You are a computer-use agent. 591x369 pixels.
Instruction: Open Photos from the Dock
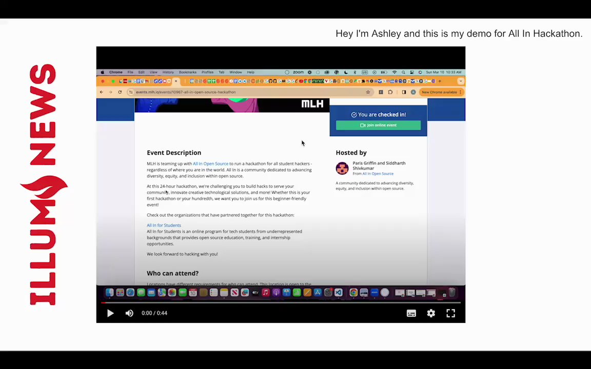tap(172, 292)
